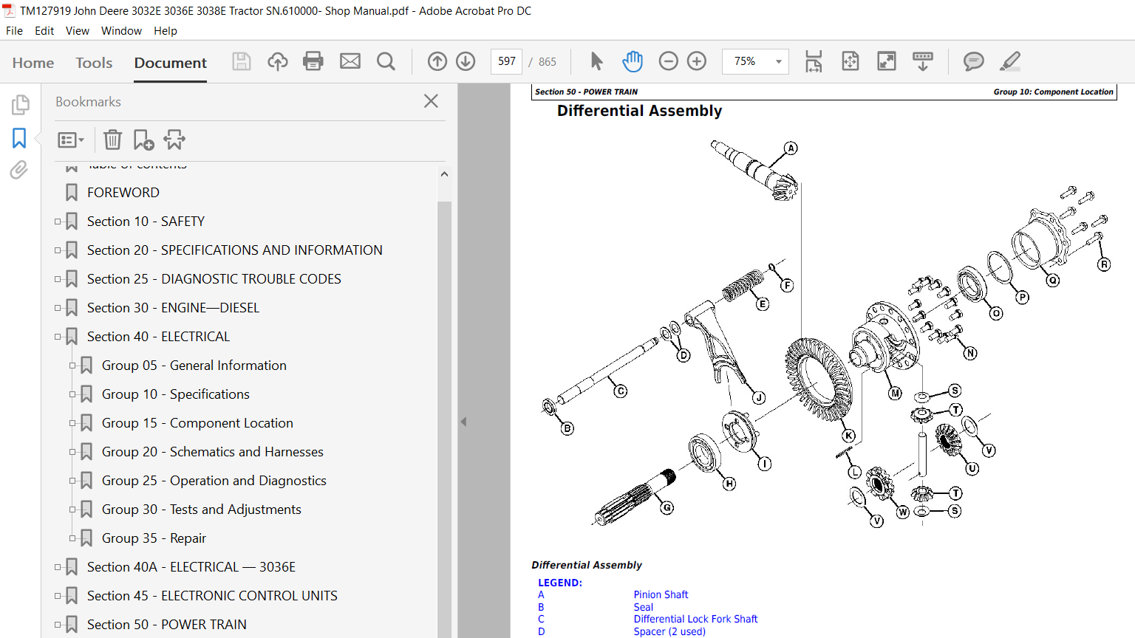Select the Document tab

point(171,63)
